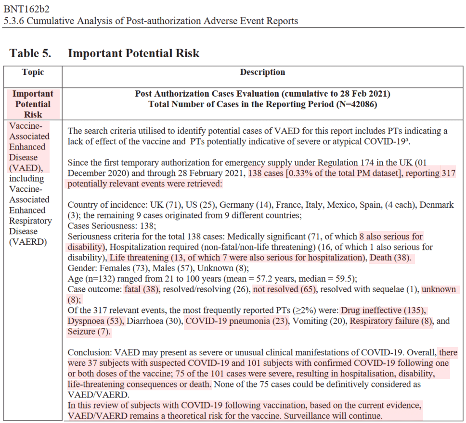The width and height of the screenshot is (466, 423).
Task: Click highlighted 'Important Potential Risk' topic cell
Action: click(x=33, y=104)
